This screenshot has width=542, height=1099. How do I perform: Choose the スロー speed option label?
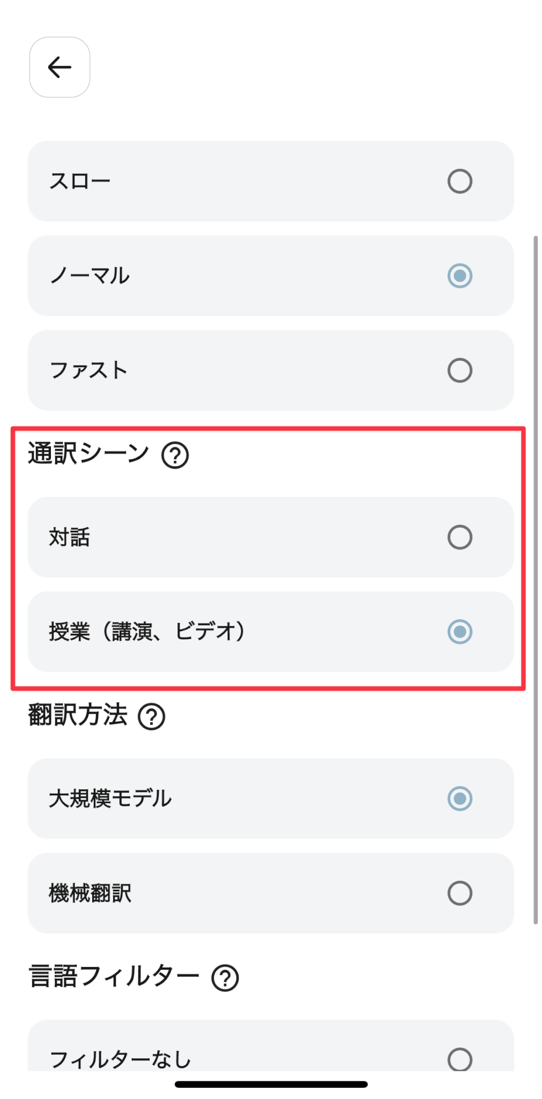click(x=80, y=181)
